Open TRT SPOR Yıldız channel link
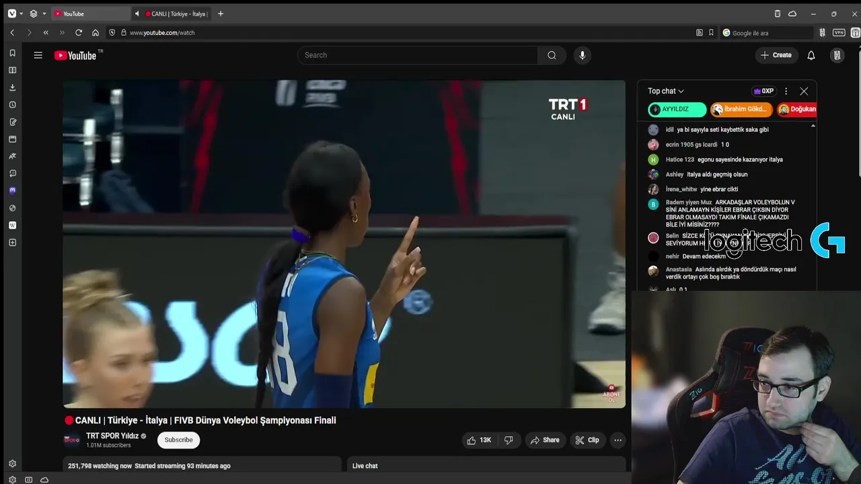Image resolution: width=861 pixels, height=484 pixels. pyautogui.click(x=112, y=436)
